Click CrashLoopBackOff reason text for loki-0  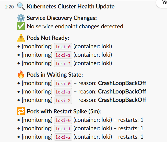click(122, 83)
